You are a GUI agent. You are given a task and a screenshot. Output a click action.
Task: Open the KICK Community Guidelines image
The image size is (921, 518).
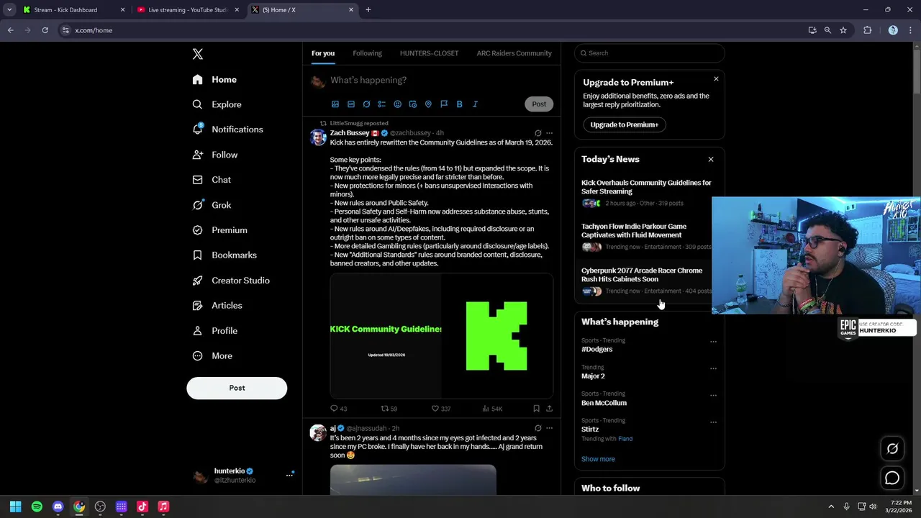[x=441, y=336]
